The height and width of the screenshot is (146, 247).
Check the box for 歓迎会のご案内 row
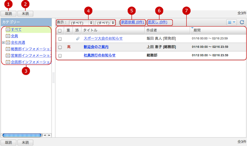(x=60, y=47)
